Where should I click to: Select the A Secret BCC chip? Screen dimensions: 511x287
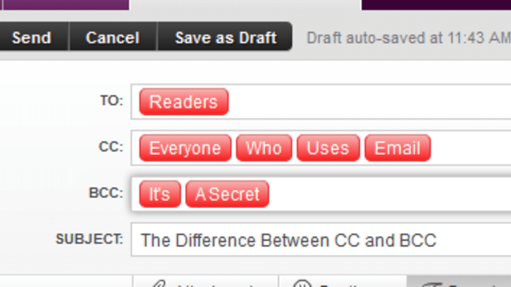(227, 194)
